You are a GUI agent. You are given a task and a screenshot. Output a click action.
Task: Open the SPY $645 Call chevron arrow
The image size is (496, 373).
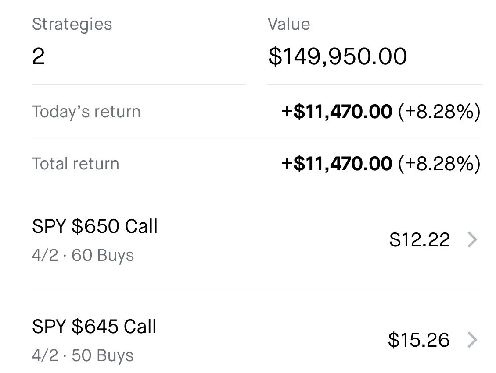click(472, 340)
